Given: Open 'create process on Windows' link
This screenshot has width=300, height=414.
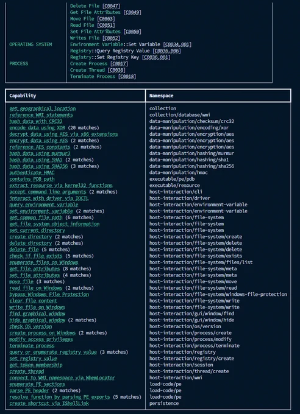Looking at the screenshot, I should point(43,332).
